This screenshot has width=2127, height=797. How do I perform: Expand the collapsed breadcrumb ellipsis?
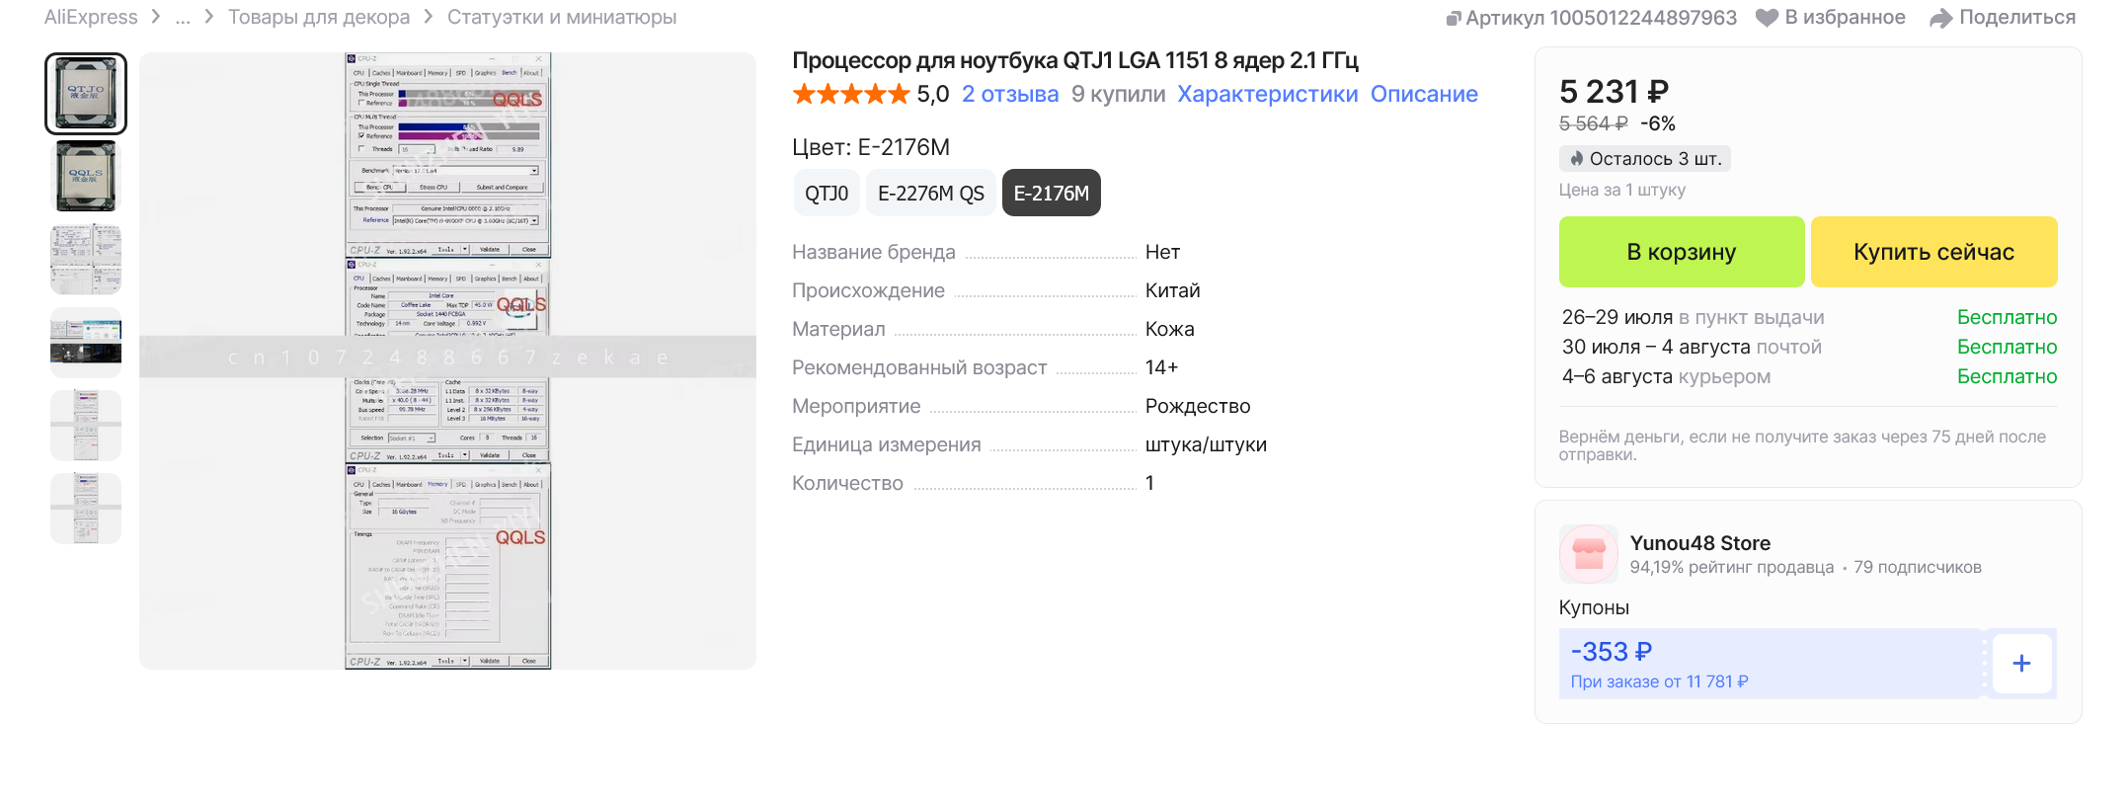pyautogui.click(x=183, y=17)
